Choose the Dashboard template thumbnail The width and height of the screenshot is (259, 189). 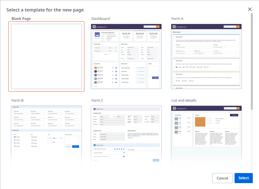pos(126,57)
